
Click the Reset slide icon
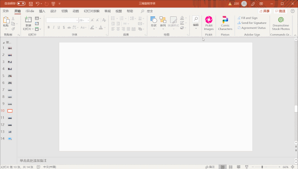pyautogui.click(x=37, y=24)
